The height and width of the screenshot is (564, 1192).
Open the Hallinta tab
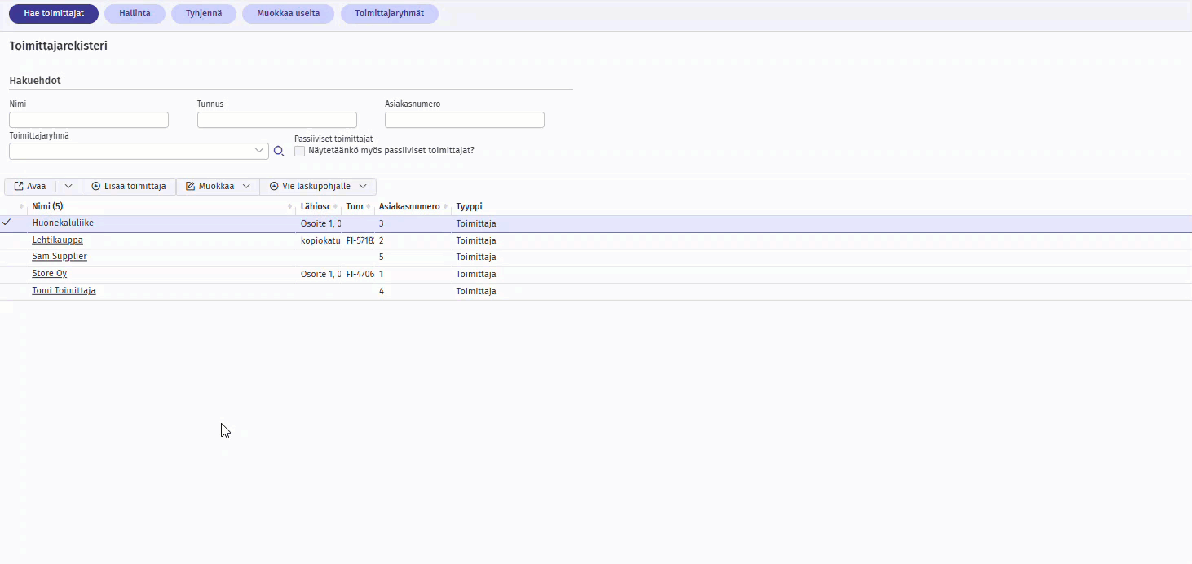(135, 14)
